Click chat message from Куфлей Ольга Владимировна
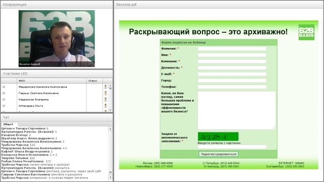Image resolution: width=324 pixels, height=182 pixels. (27, 152)
